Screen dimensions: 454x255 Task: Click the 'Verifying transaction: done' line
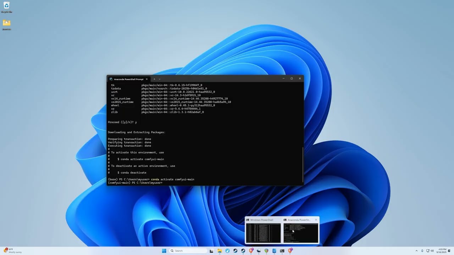coord(129,142)
